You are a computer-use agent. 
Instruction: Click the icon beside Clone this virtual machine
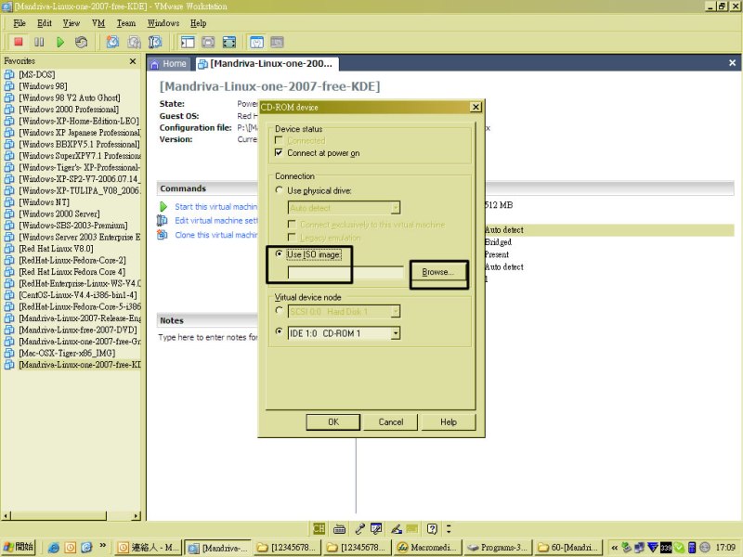(162, 235)
